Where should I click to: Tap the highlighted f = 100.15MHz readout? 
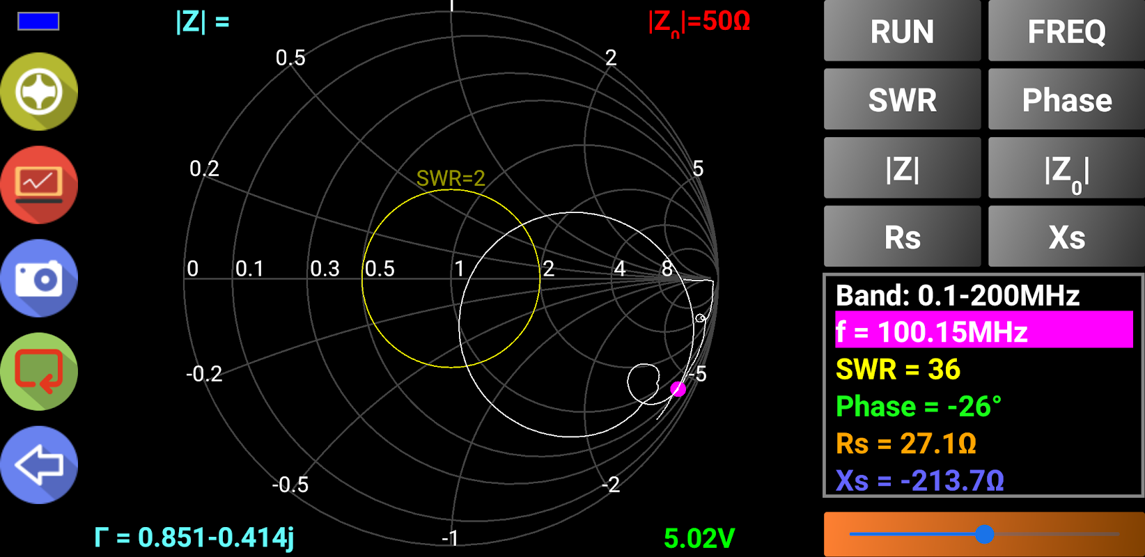[984, 330]
